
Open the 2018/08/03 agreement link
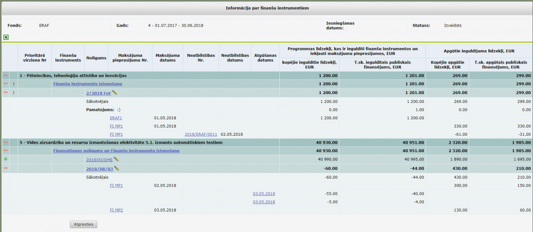pyautogui.click(x=99, y=169)
